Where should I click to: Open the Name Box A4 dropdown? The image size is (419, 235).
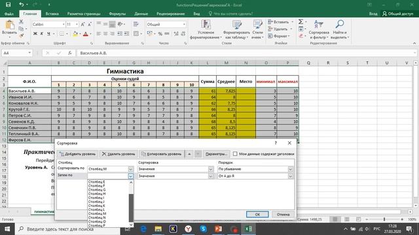pos(29,53)
